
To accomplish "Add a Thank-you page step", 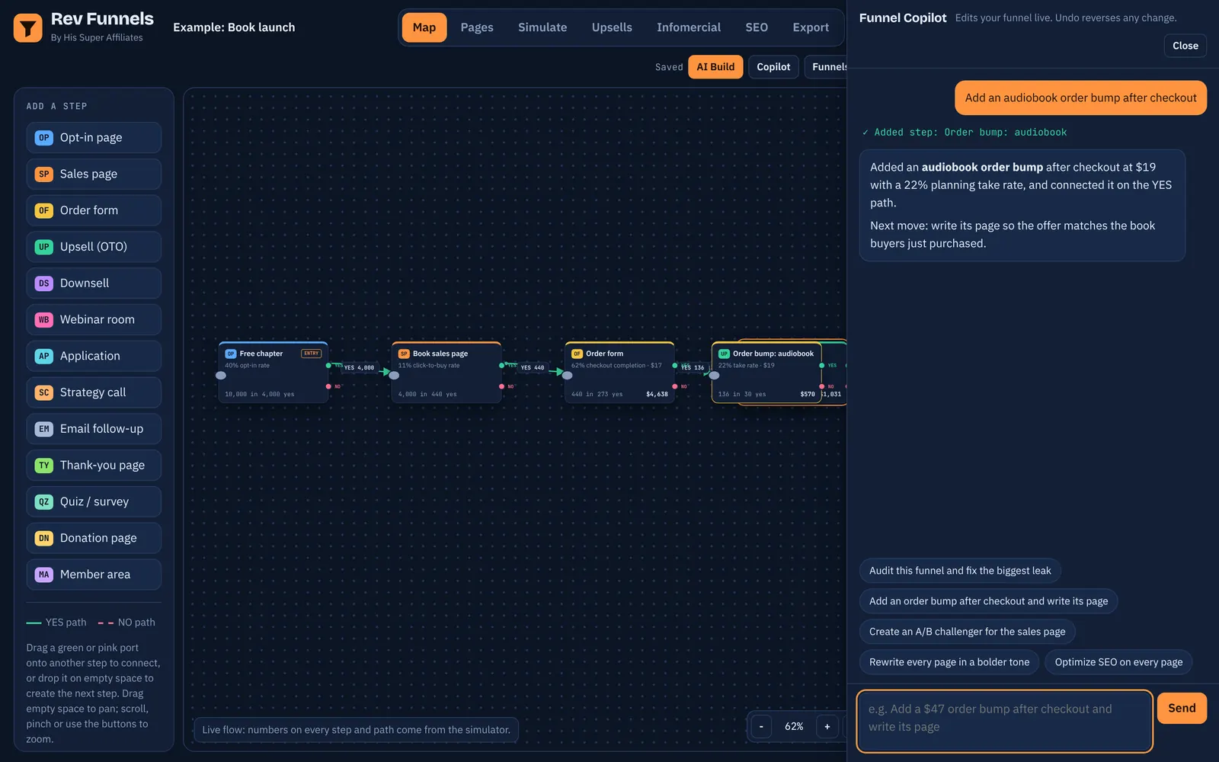I will pyautogui.click(x=94, y=465).
